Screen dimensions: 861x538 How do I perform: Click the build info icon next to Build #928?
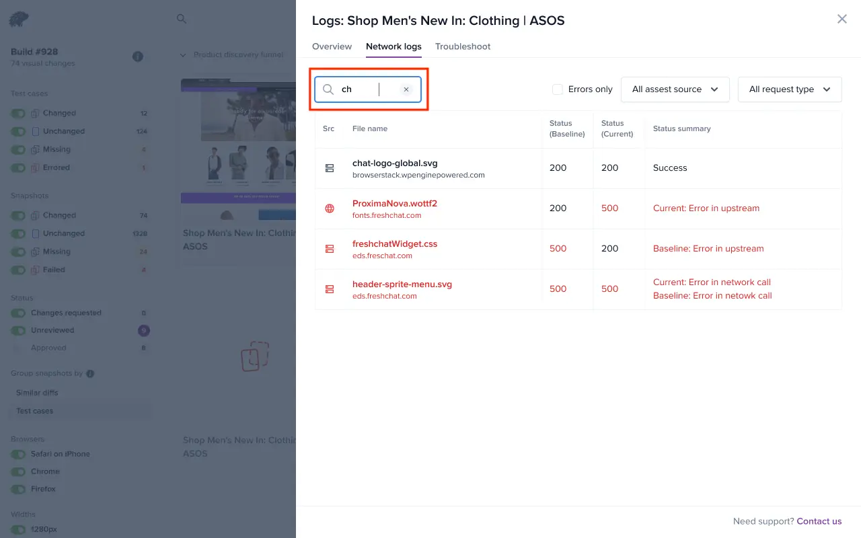point(138,56)
